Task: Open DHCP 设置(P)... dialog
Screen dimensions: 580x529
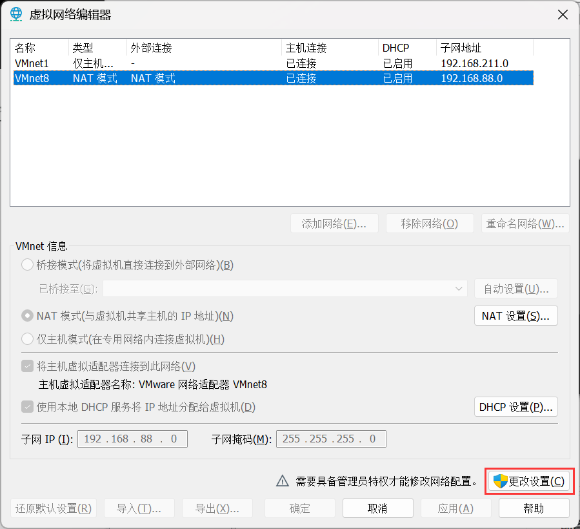Action: [516, 407]
